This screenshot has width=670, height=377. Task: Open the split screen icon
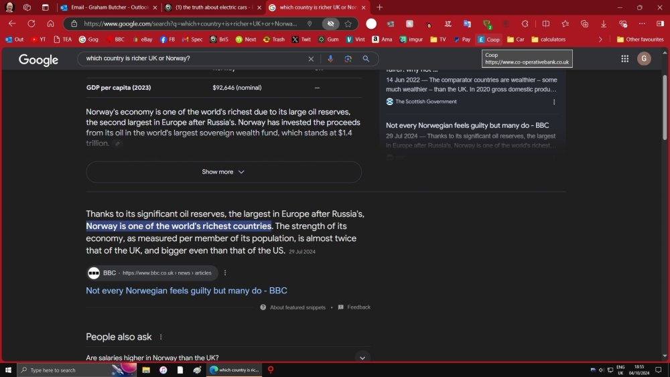tap(545, 24)
